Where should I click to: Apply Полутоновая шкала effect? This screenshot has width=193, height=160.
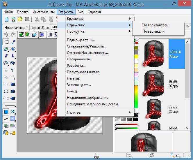click(95, 72)
